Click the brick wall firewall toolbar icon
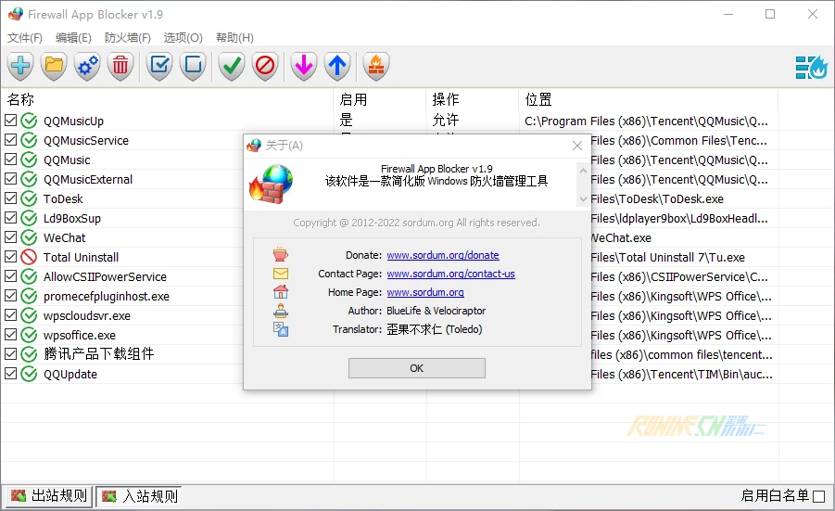Image resolution: width=835 pixels, height=511 pixels. [376, 66]
